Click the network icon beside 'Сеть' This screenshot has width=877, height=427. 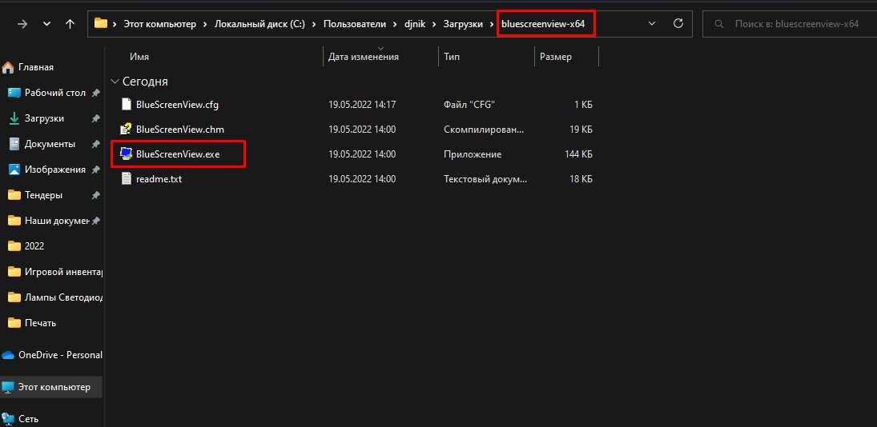(8, 419)
